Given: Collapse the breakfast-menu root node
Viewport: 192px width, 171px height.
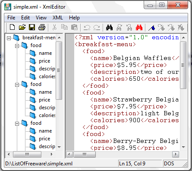Looking at the screenshot, I should (x=9, y=38).
